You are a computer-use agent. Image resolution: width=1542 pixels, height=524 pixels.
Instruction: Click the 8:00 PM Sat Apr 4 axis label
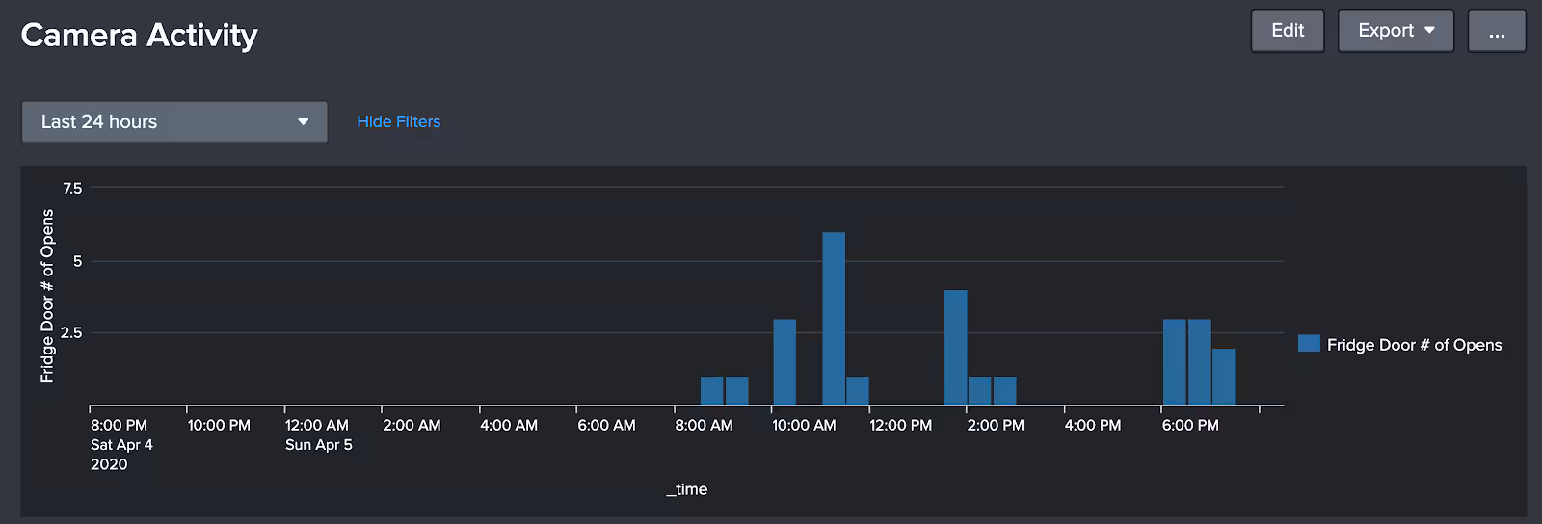point(120,443)
